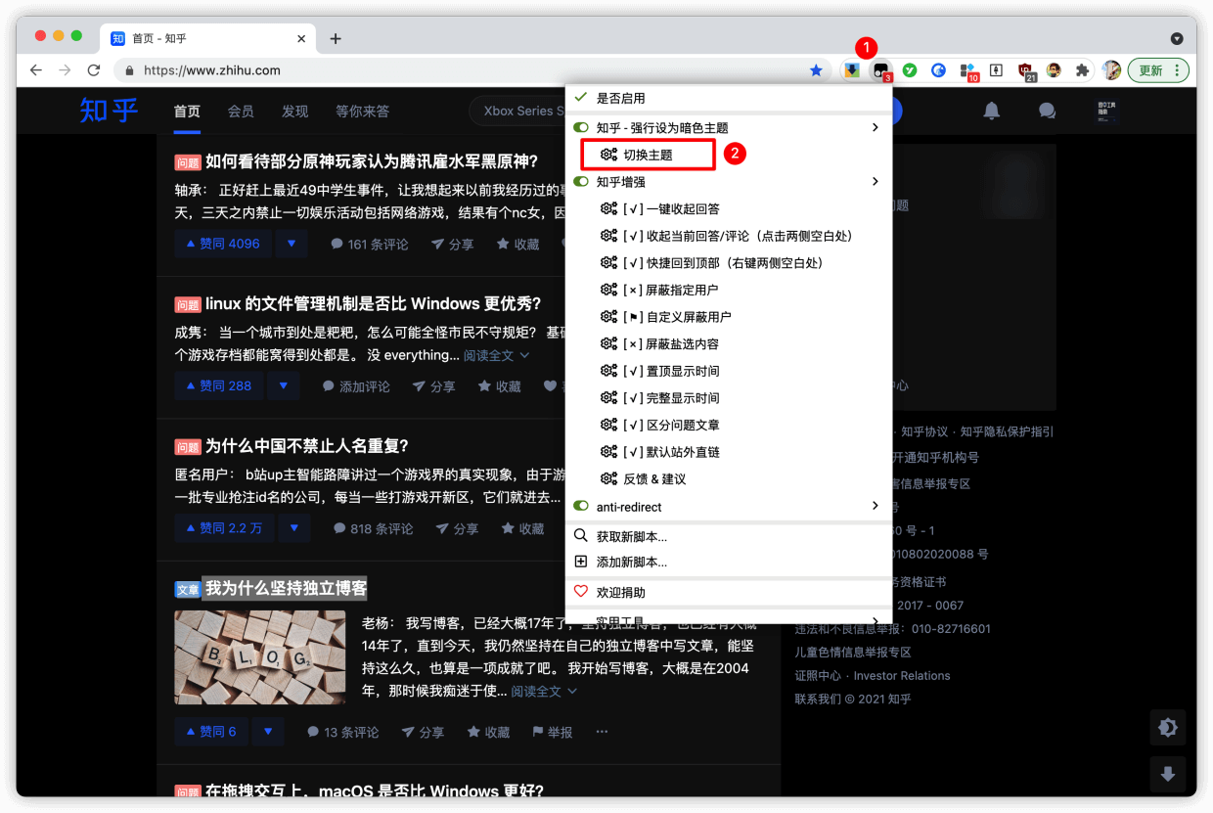
Task: Open downvote dropdown beside 赞同 6
Action: click(268, 731)
